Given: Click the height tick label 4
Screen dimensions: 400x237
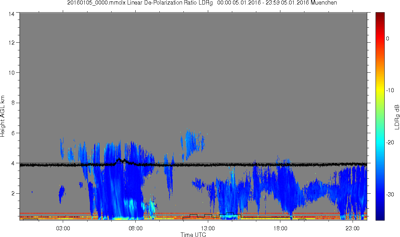Looking at the screenshot, I should click(x=13, y=163).
